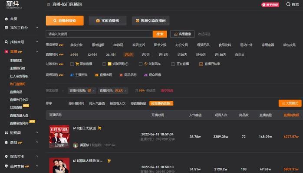
Task: Open 高级搜索 advanced search
Action: 182,34
